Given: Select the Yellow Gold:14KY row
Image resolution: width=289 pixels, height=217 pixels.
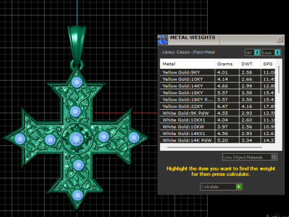Looking at the screenshot, I should pyautogui.click(x=217, y=86).
